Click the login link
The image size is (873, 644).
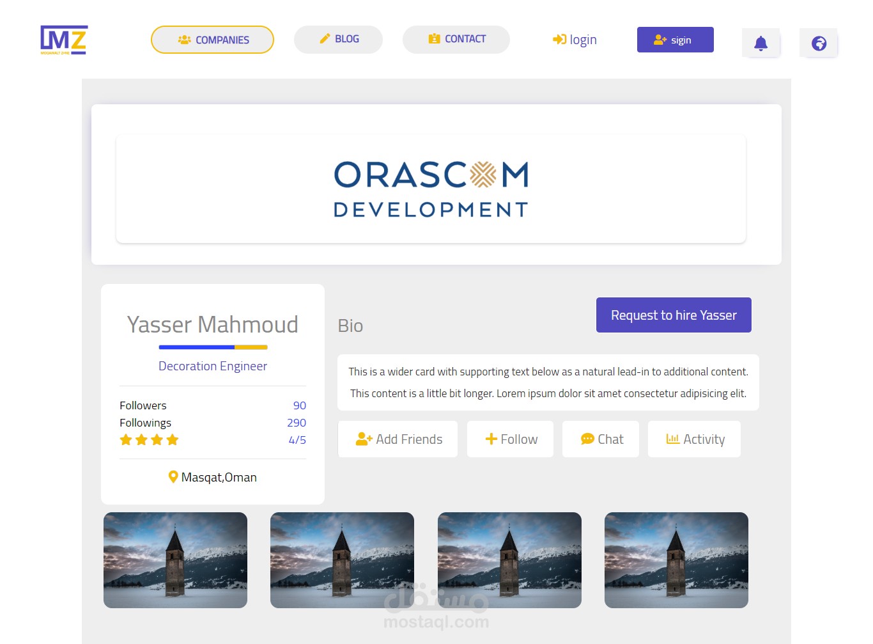click(575, 40)
